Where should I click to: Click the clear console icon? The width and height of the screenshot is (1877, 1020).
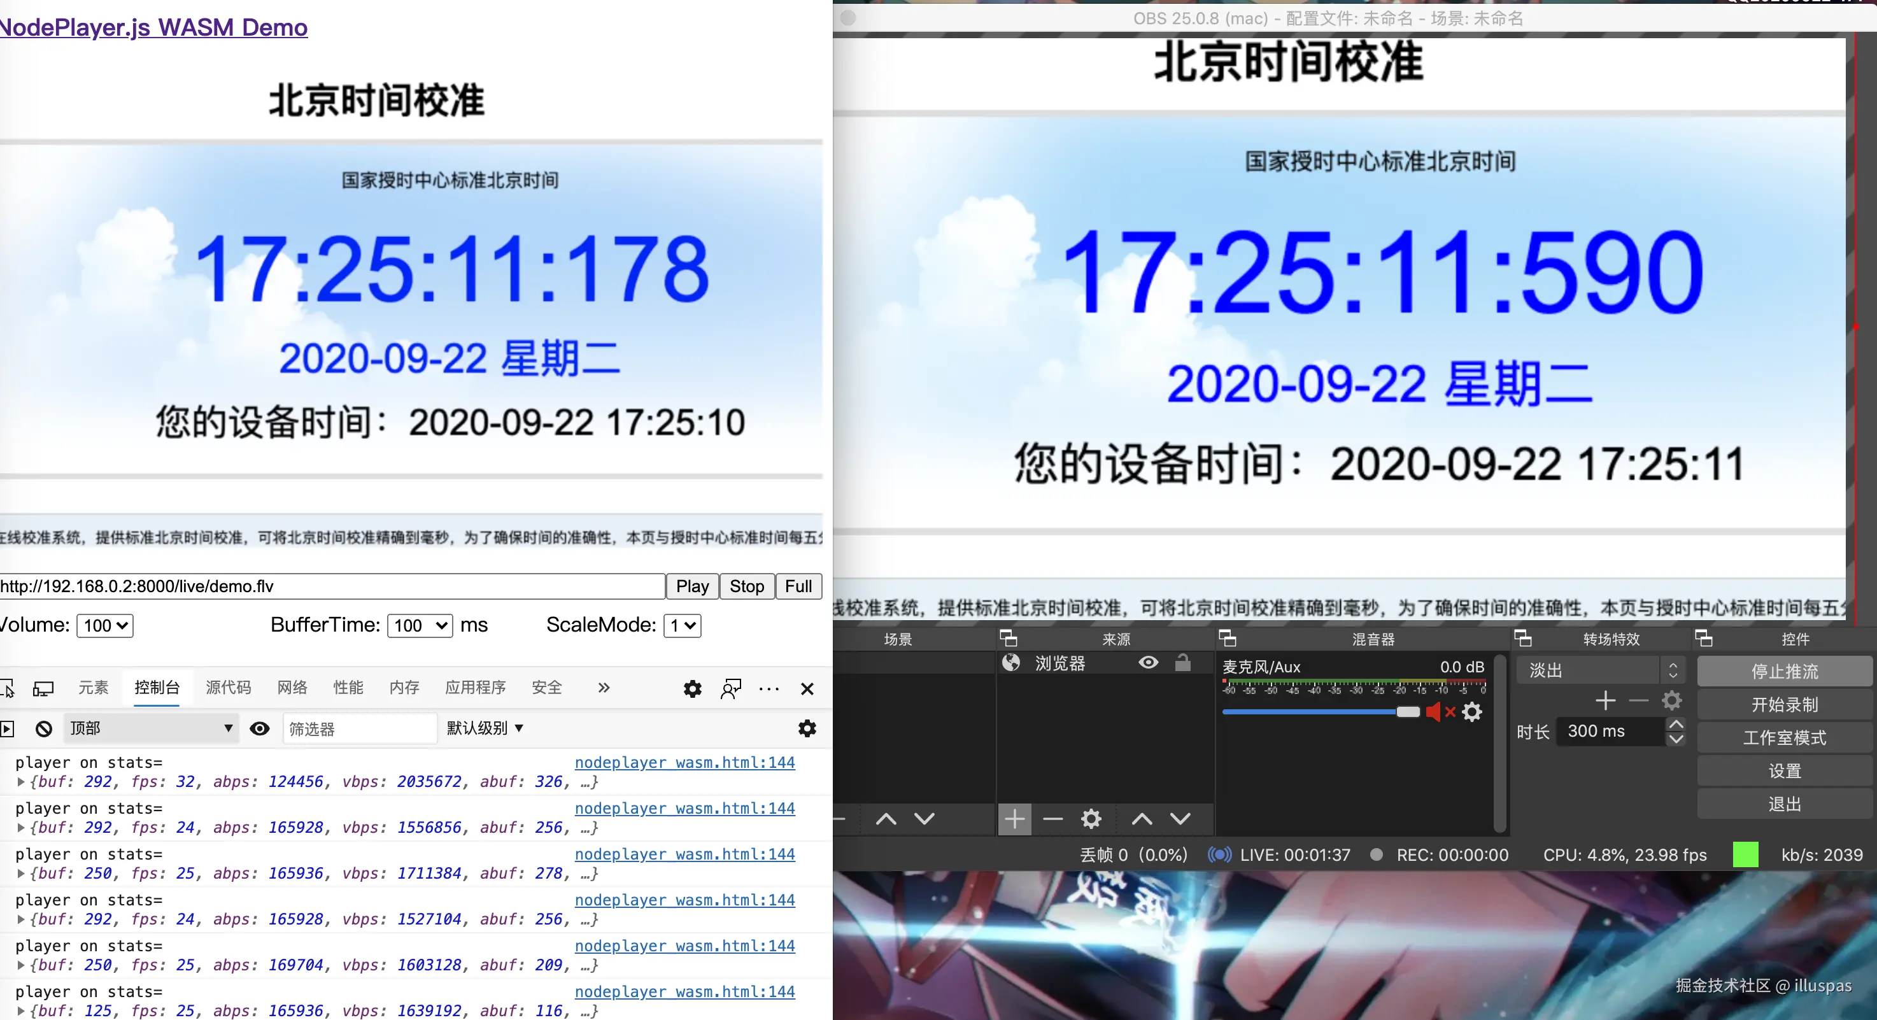[x=44, y=728]
